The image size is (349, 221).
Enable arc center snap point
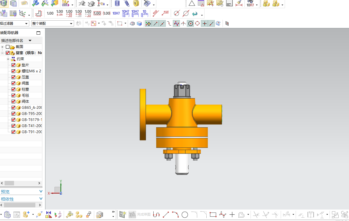tap(191, 23)
